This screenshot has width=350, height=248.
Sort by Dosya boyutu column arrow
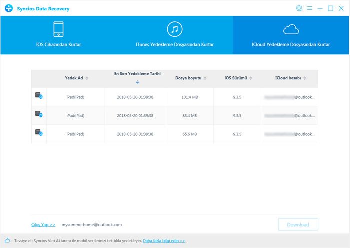pyautogui.click(x=205, y=78)
